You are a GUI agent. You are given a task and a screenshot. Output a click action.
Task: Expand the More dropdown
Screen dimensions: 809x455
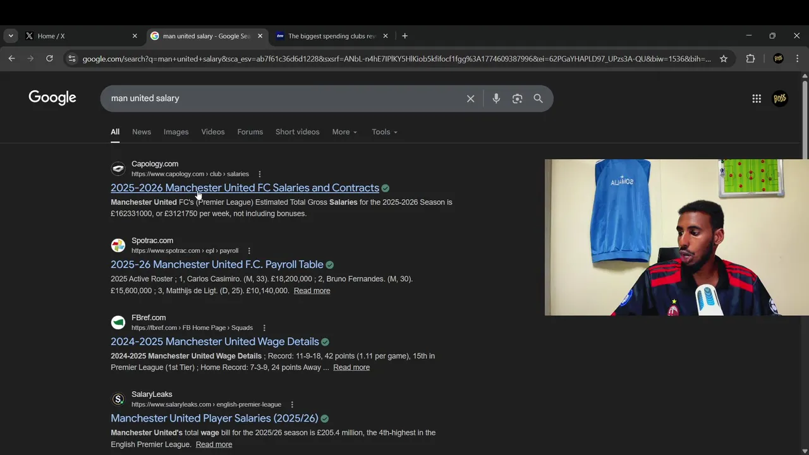(x=344, y=132)
